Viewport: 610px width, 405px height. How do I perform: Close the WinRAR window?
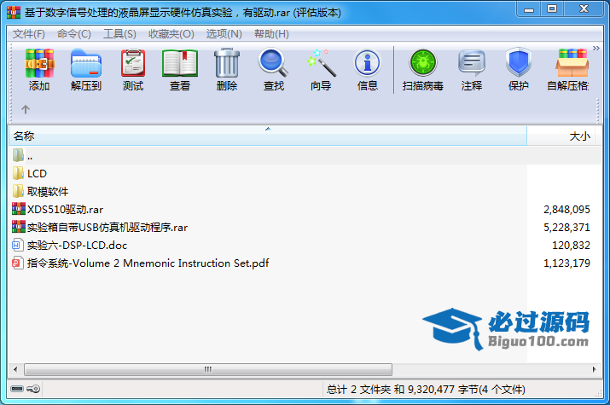click(x=584, y=9)
